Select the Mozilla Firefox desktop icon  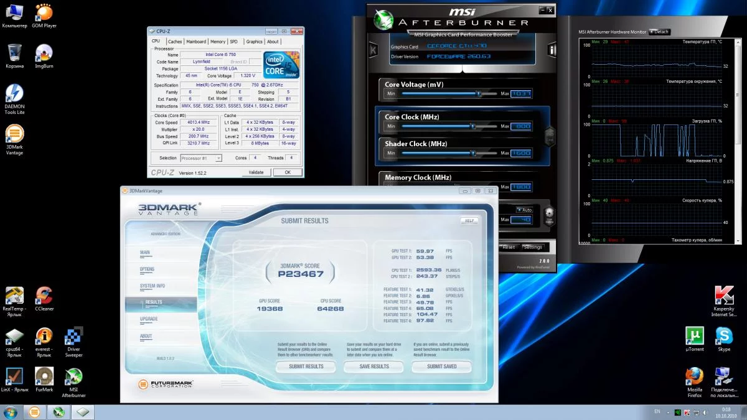point(694,383)
